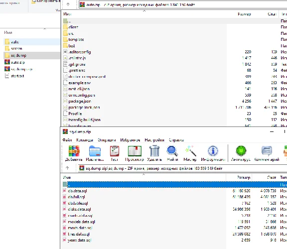Go up one level in sq.dump.zip
287x249 pixels.
click(x=67, y=168)
